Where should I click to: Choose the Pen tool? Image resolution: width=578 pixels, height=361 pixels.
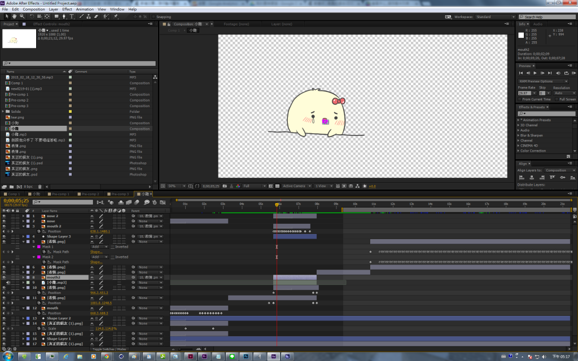point(64,17)
